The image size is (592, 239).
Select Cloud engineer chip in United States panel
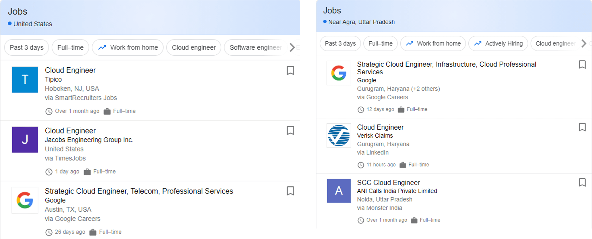point(194,47)
